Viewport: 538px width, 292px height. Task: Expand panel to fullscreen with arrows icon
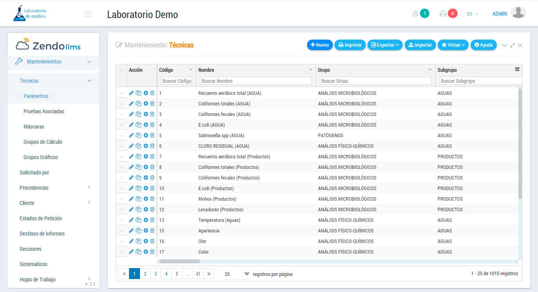513,45
